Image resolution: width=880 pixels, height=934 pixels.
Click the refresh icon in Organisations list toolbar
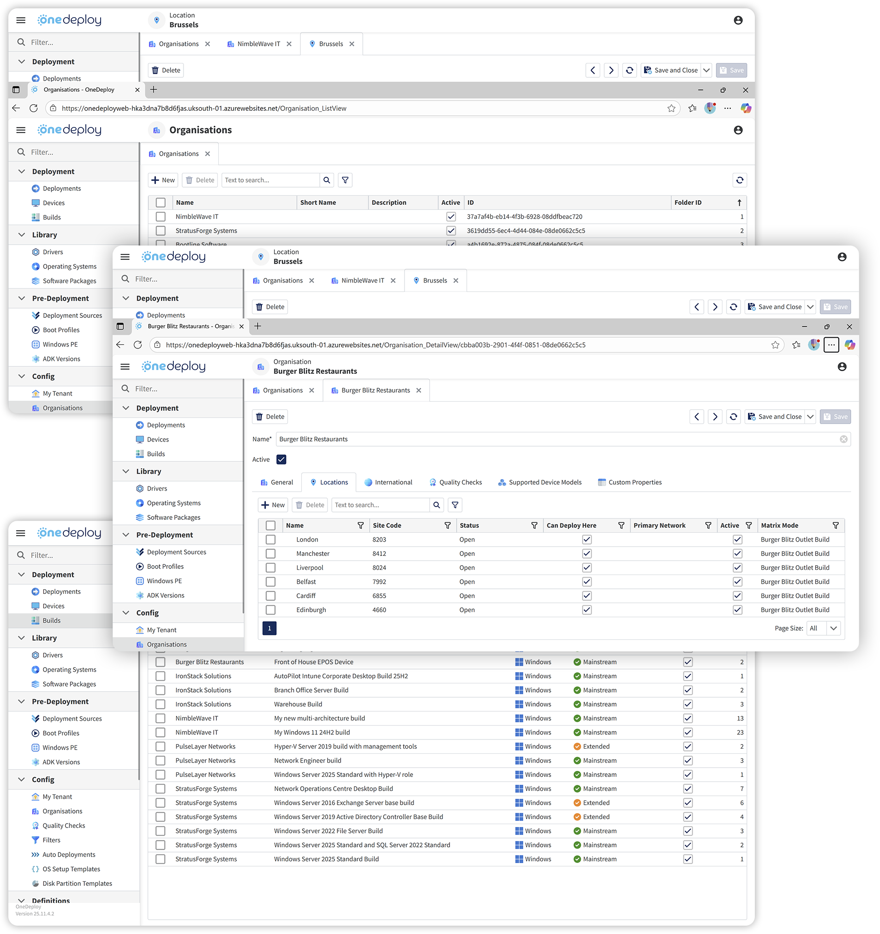(739, 180)
